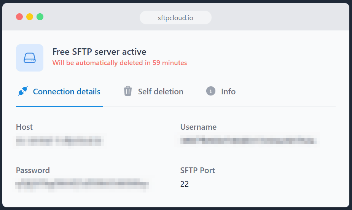352x210 pixels.
Task: Click the Host field label
Action: [24, 127]
